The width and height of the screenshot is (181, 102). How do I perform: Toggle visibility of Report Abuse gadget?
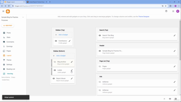point(53,78)
